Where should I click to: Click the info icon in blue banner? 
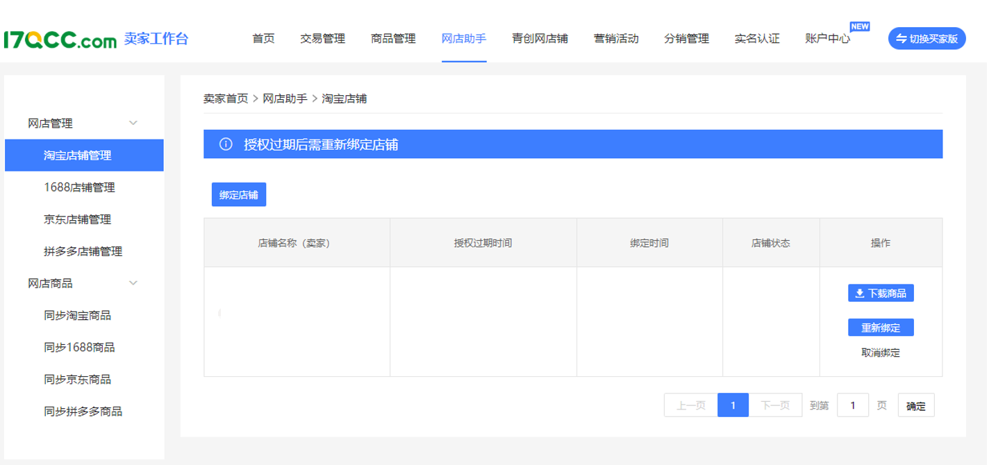point(226,144)
